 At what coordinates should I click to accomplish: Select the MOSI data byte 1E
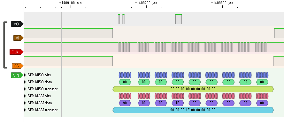click(x=178, y=103)
